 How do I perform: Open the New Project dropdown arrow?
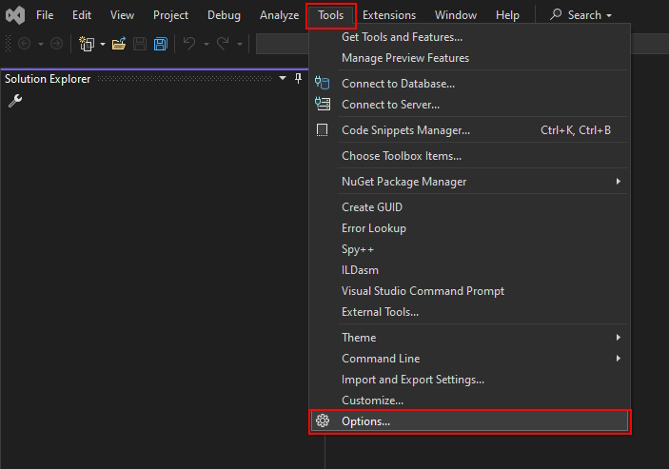(102, 44)
